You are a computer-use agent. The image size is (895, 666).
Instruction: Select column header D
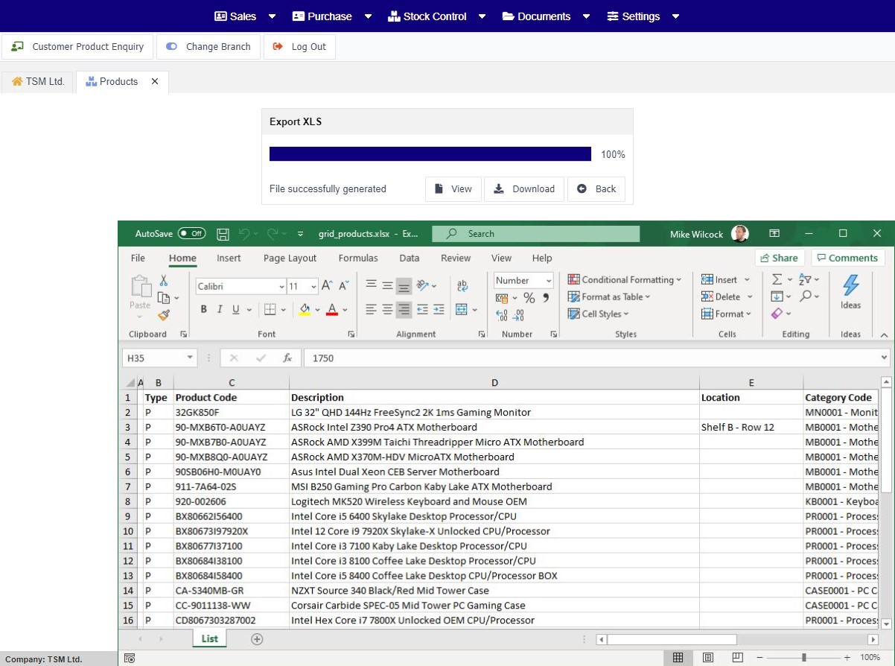click(x=494, y=383)
